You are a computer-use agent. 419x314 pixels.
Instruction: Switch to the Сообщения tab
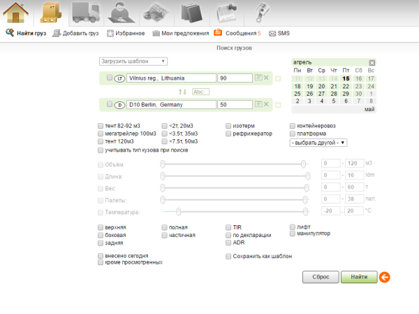coord(237,33)
